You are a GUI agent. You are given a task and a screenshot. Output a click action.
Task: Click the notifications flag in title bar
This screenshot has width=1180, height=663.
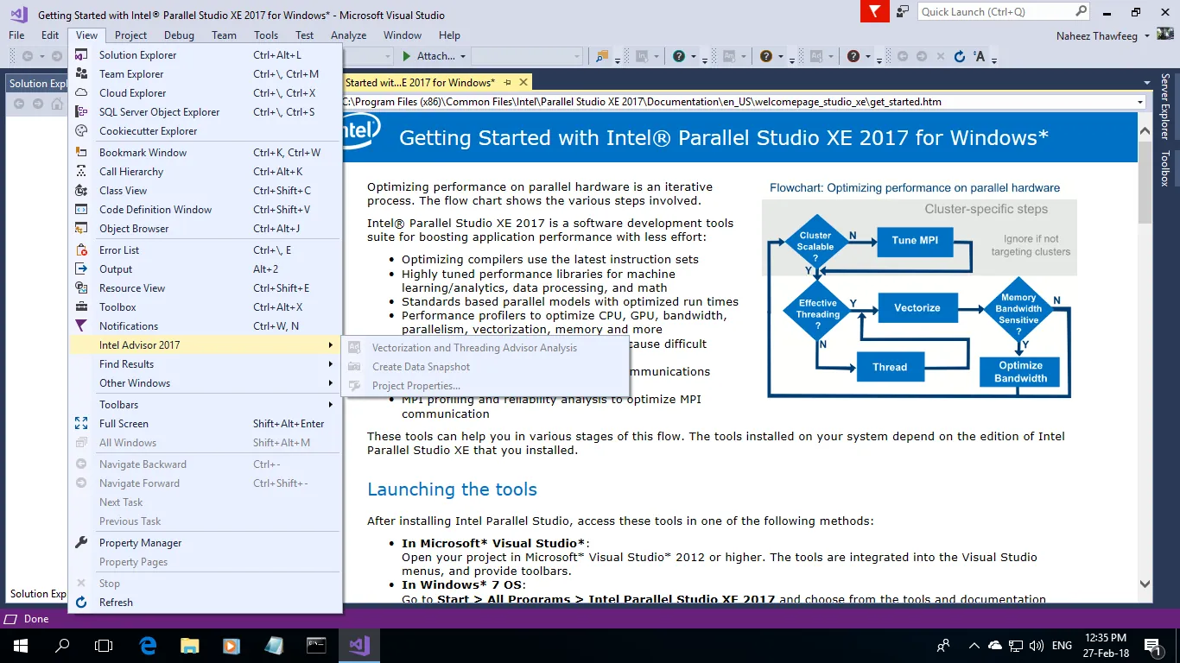[875, 12]
